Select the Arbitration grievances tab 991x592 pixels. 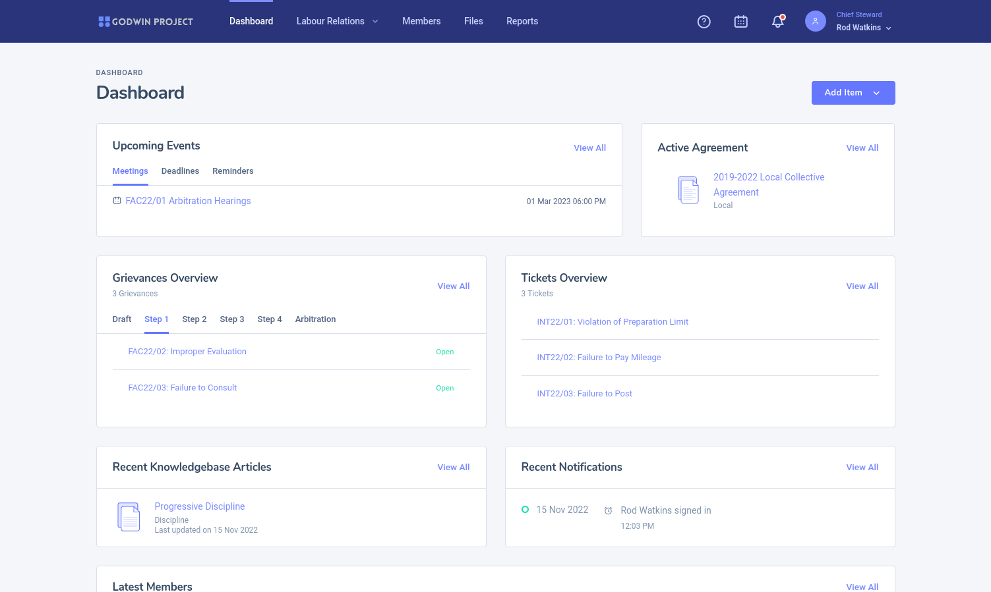point(315,319)
